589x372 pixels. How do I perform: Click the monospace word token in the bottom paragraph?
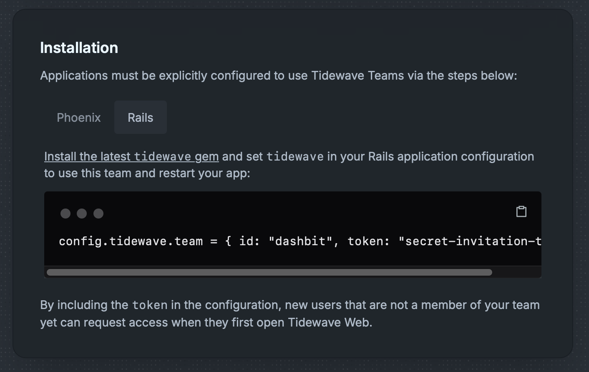(150, 305)
